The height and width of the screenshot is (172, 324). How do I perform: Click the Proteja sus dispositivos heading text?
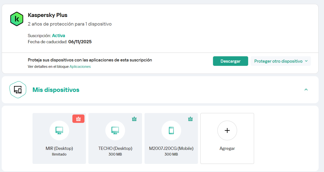point(90,60)
